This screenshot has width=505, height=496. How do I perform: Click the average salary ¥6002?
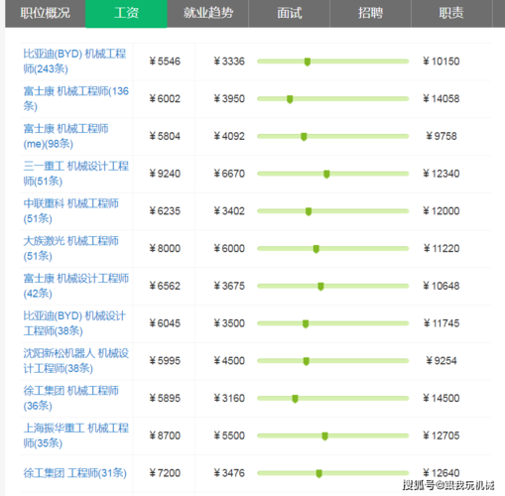click(x=165, y=98)
